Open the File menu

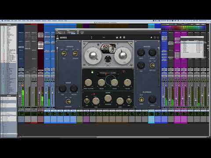coord(12,21)
